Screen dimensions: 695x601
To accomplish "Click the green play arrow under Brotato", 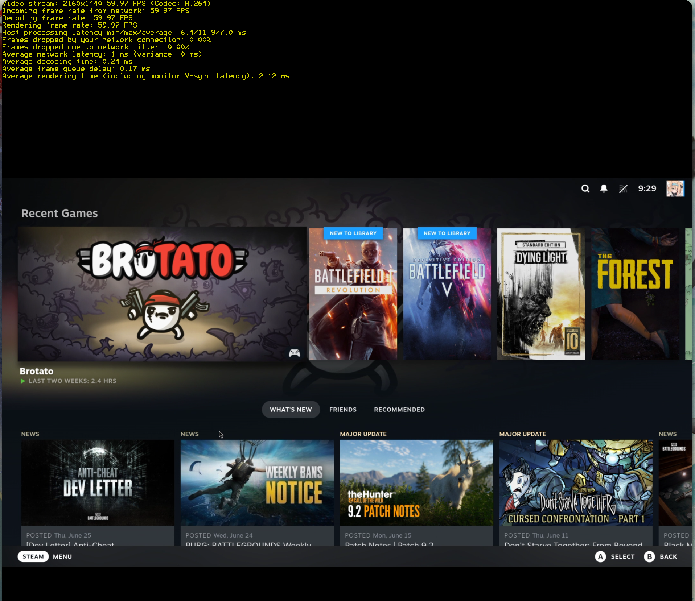I will point(23,381).
